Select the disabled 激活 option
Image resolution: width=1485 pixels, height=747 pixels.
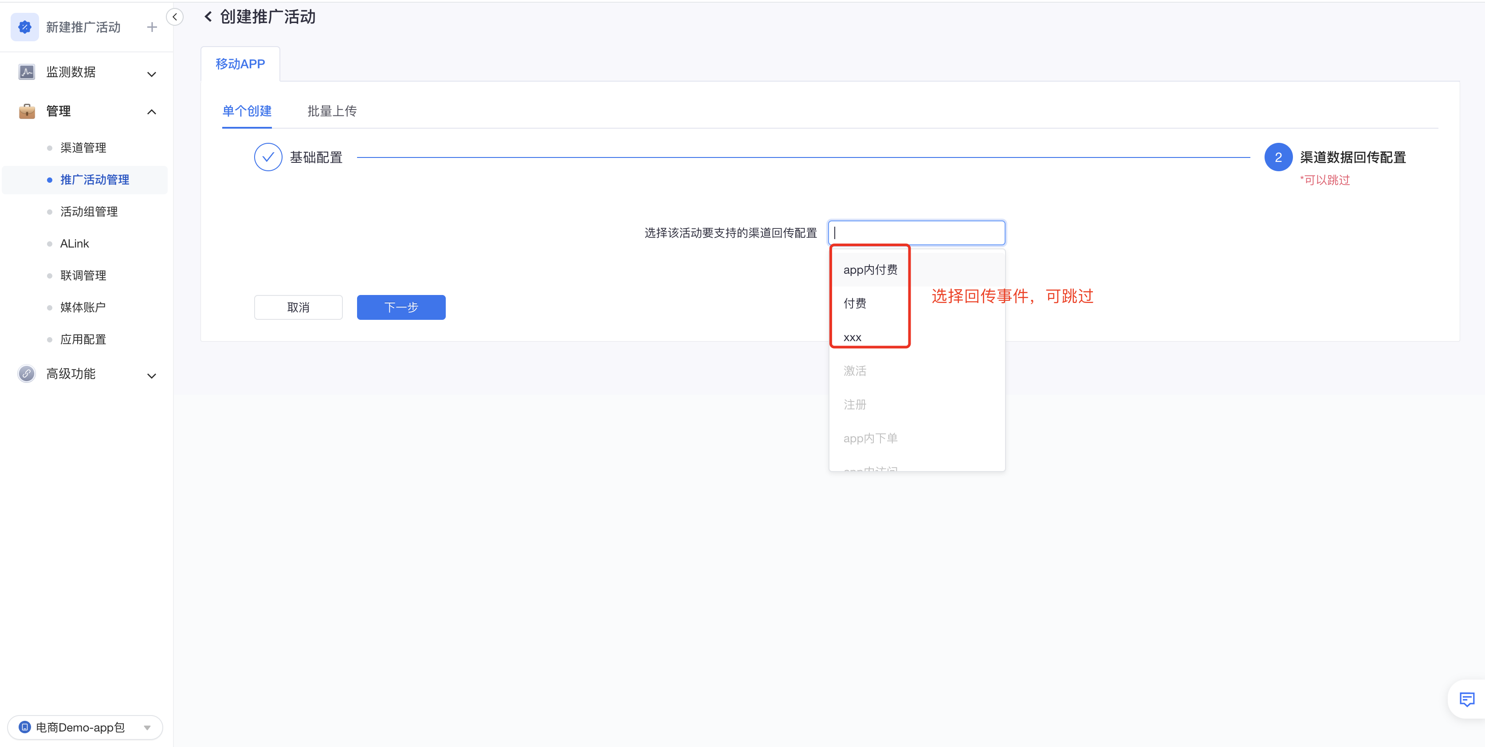(917, 371)
